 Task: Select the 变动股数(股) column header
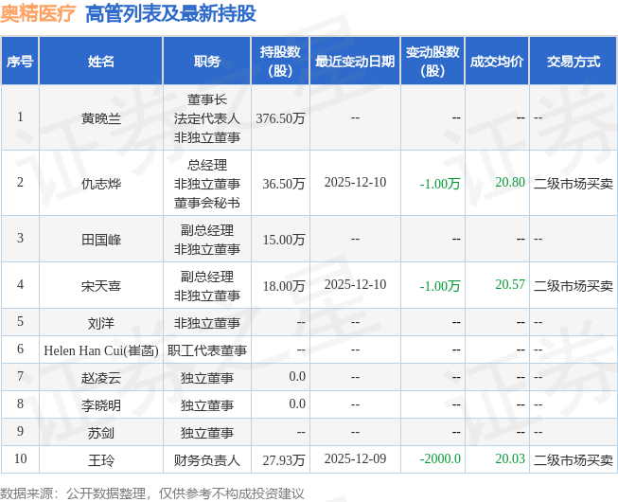coord(433,62)
